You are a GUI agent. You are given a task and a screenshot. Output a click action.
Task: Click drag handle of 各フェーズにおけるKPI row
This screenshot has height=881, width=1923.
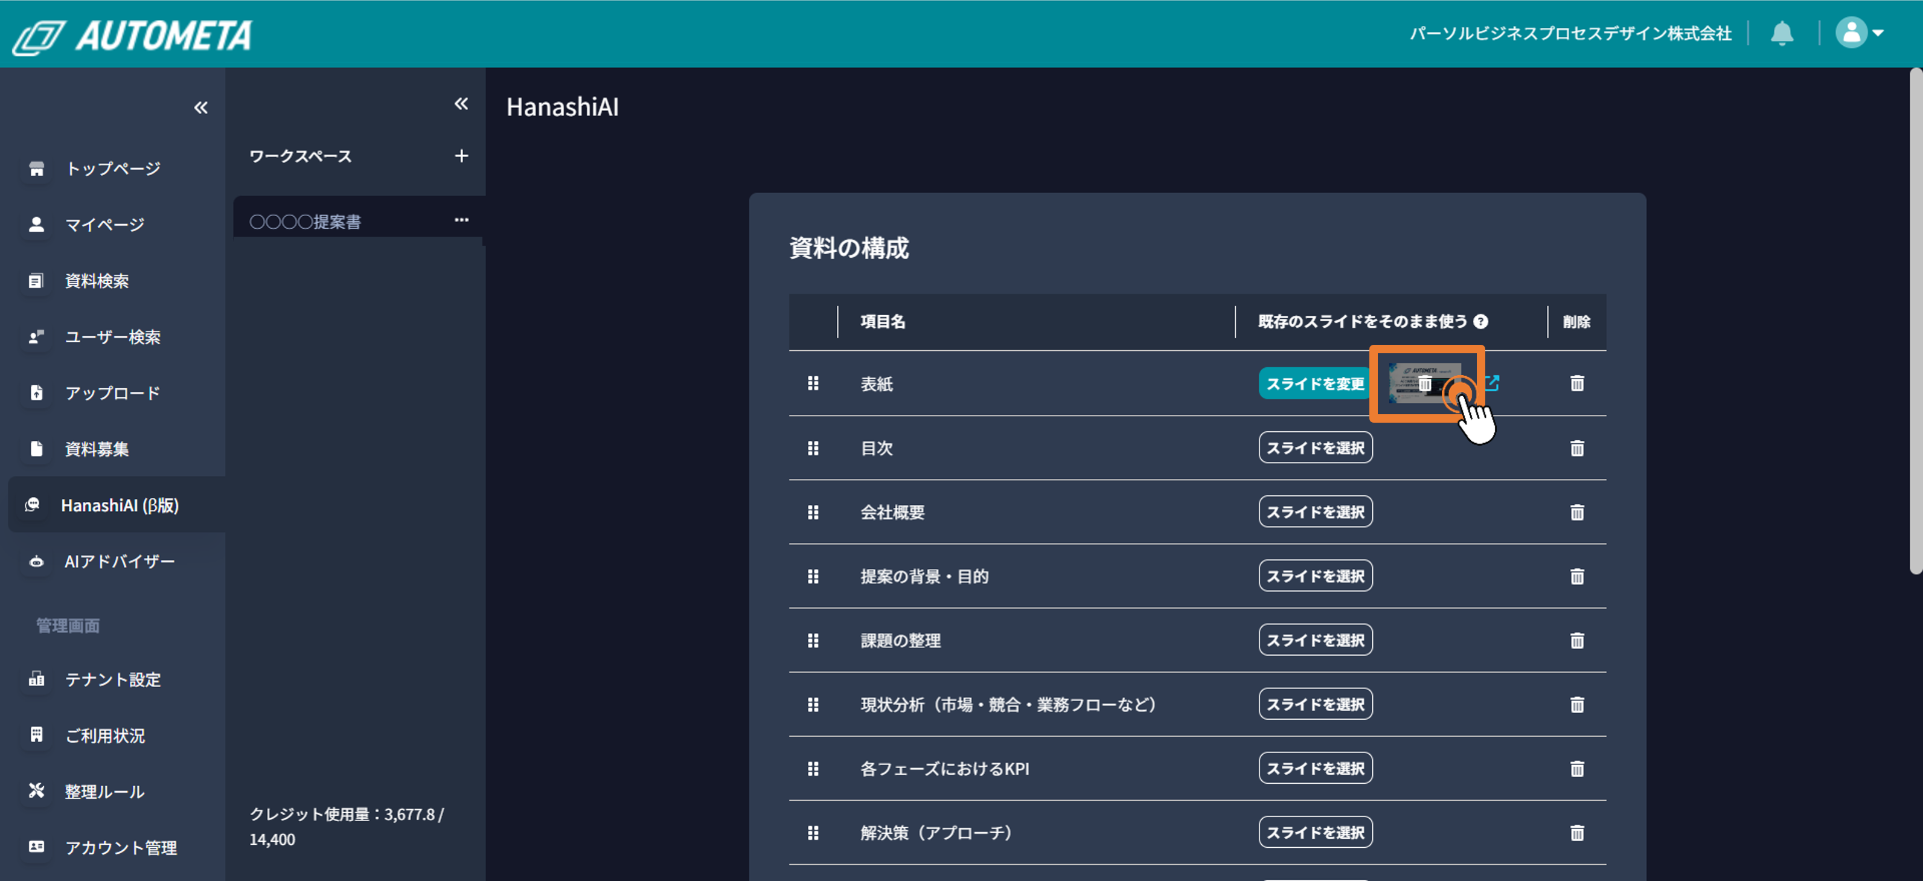click(813, 769)
